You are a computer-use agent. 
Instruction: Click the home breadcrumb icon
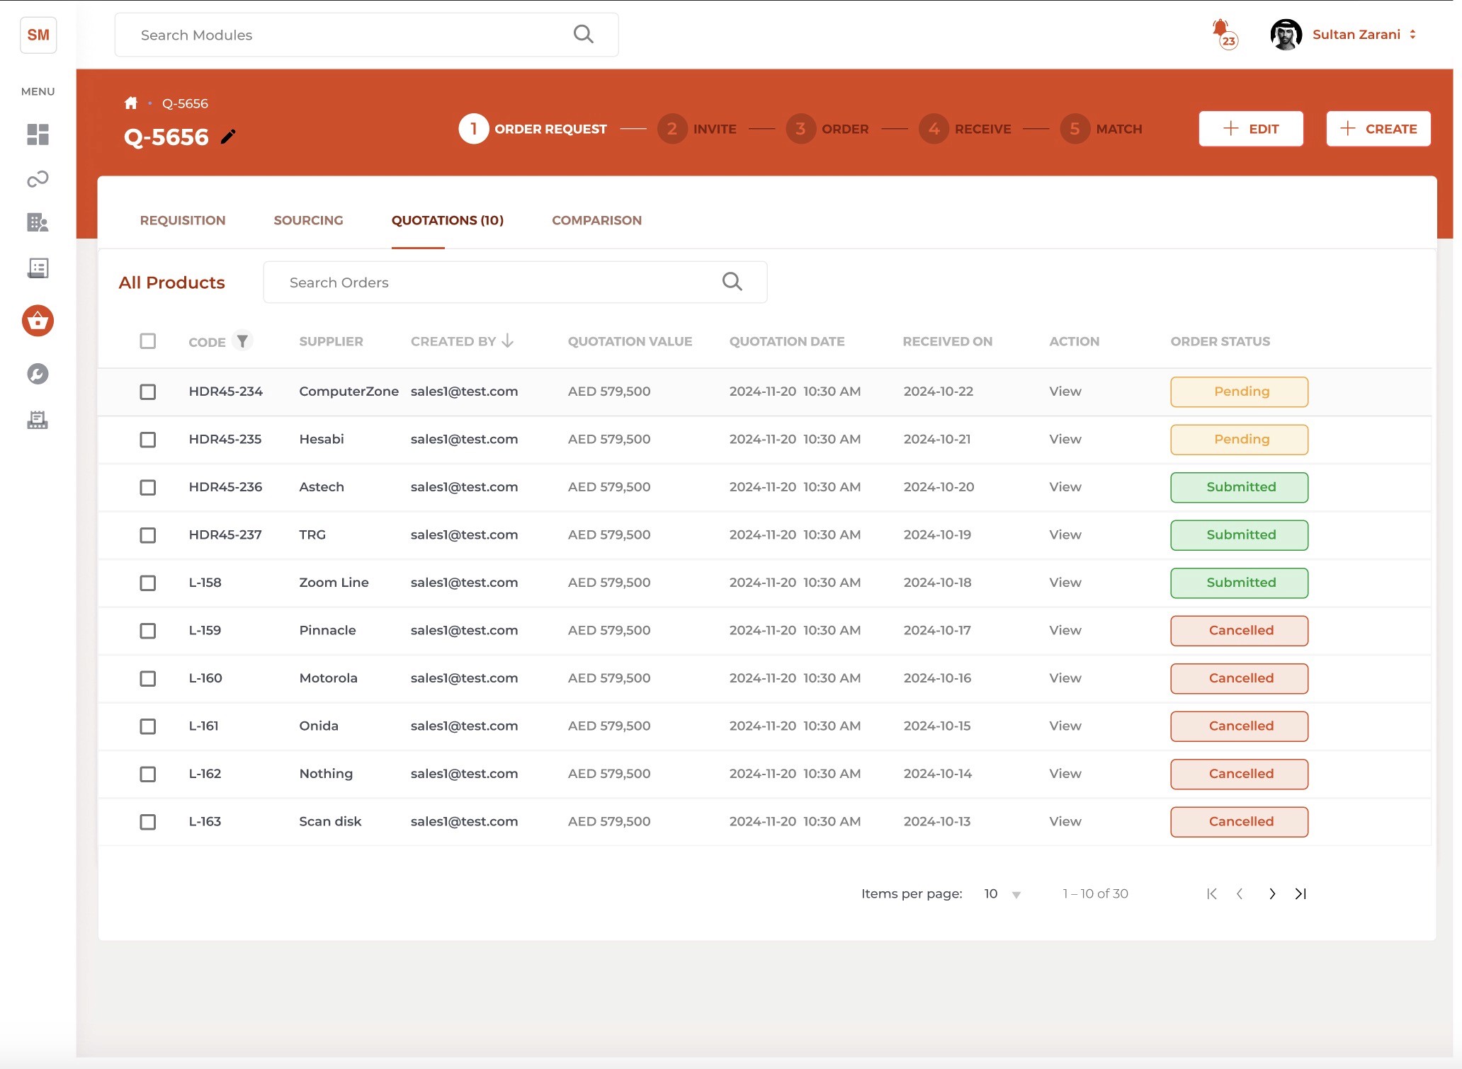(130, 103)
